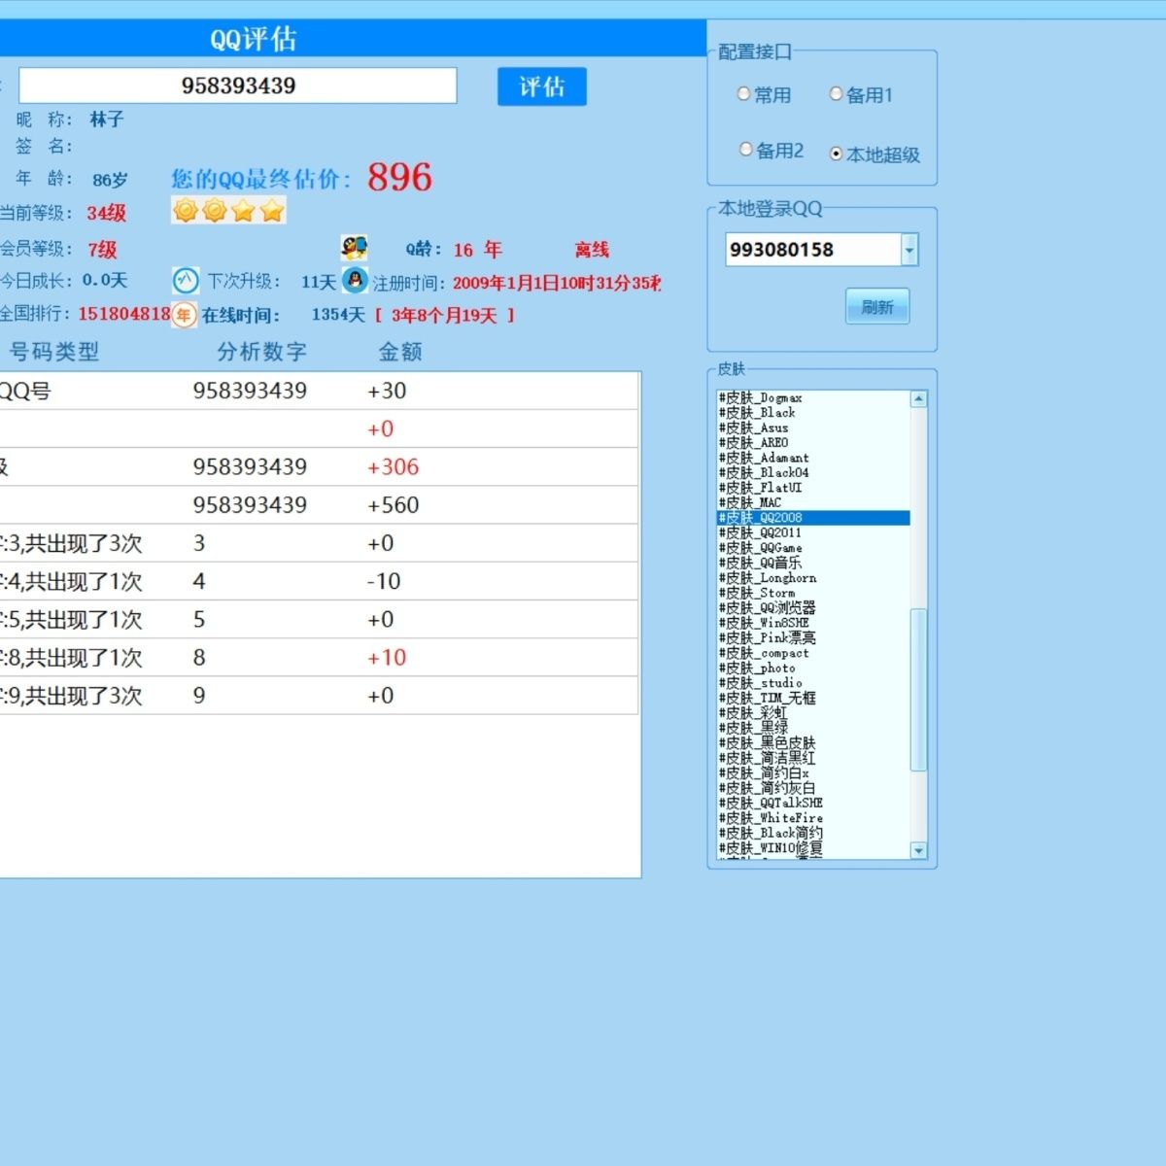The width and height of the screenshot is (1166, 1166).
Task: Click the 金额 column header
Action: point(400,352)
